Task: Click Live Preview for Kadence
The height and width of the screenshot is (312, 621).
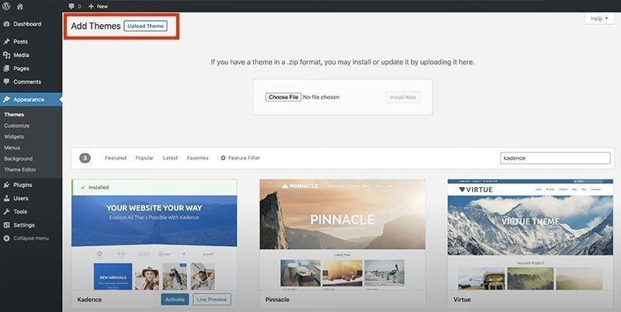Action: click(x=212, y=300)
